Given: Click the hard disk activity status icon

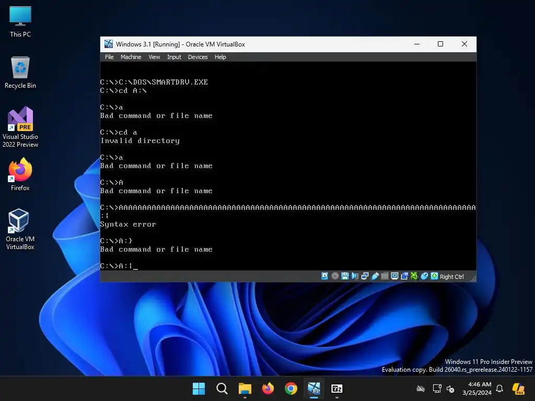Looking at the screenshot, I should (324, 276).
